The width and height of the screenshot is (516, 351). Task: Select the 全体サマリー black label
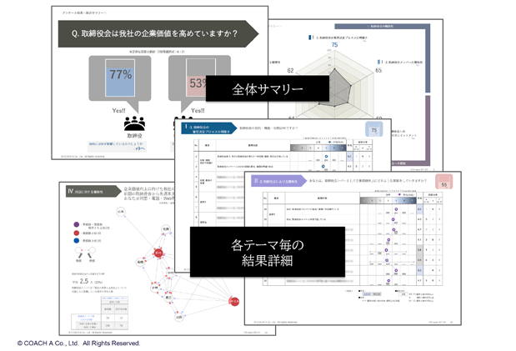pos(267,88)
